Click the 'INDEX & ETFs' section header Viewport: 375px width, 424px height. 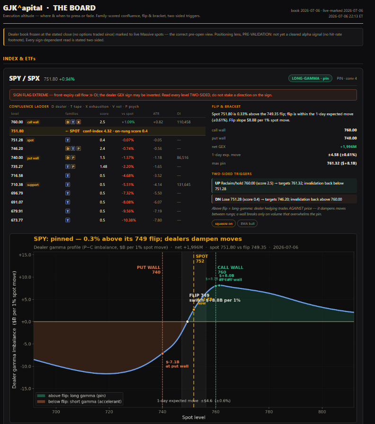click(x=19, y=59)
